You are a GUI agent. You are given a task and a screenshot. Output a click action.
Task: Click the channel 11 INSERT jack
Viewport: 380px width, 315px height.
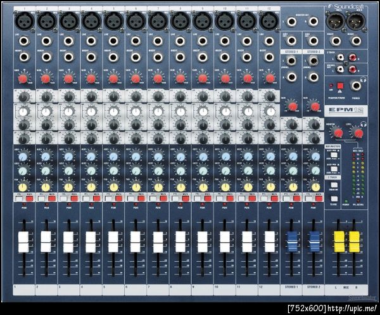tap(247, 57)
